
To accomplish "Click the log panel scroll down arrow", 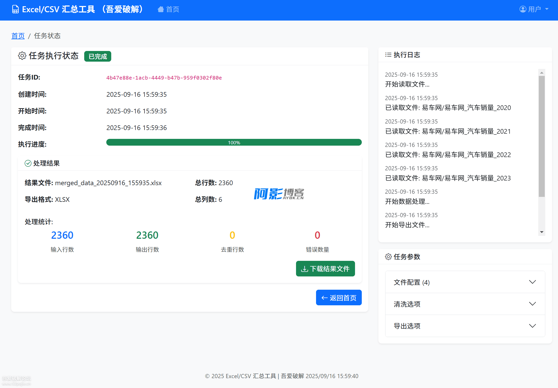I will click(x=542, y=232).
